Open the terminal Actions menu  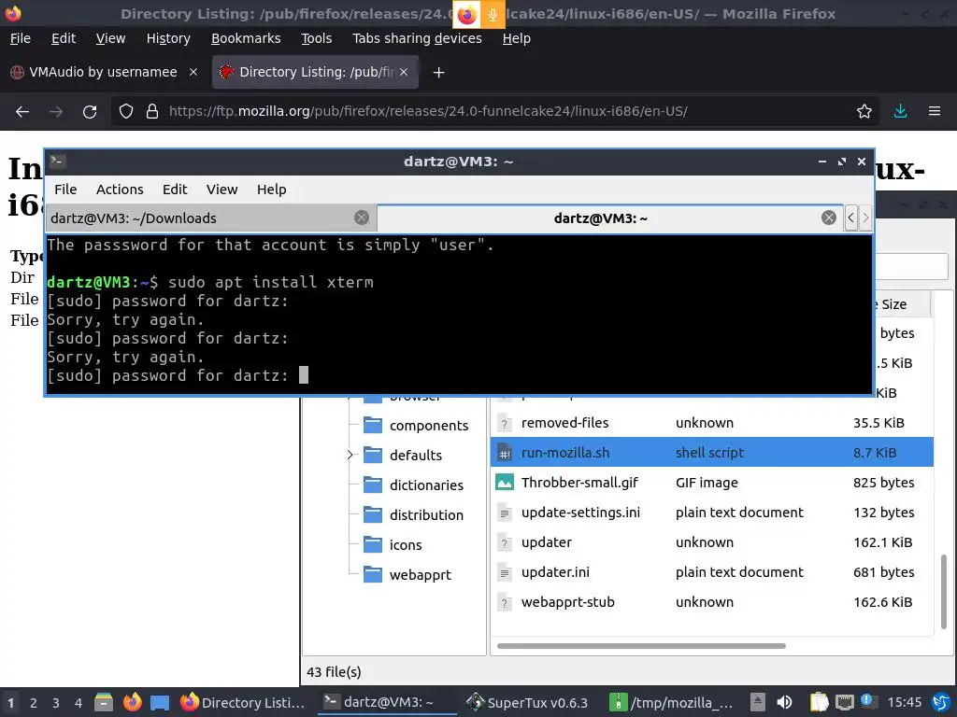click(x=120, y=190)
